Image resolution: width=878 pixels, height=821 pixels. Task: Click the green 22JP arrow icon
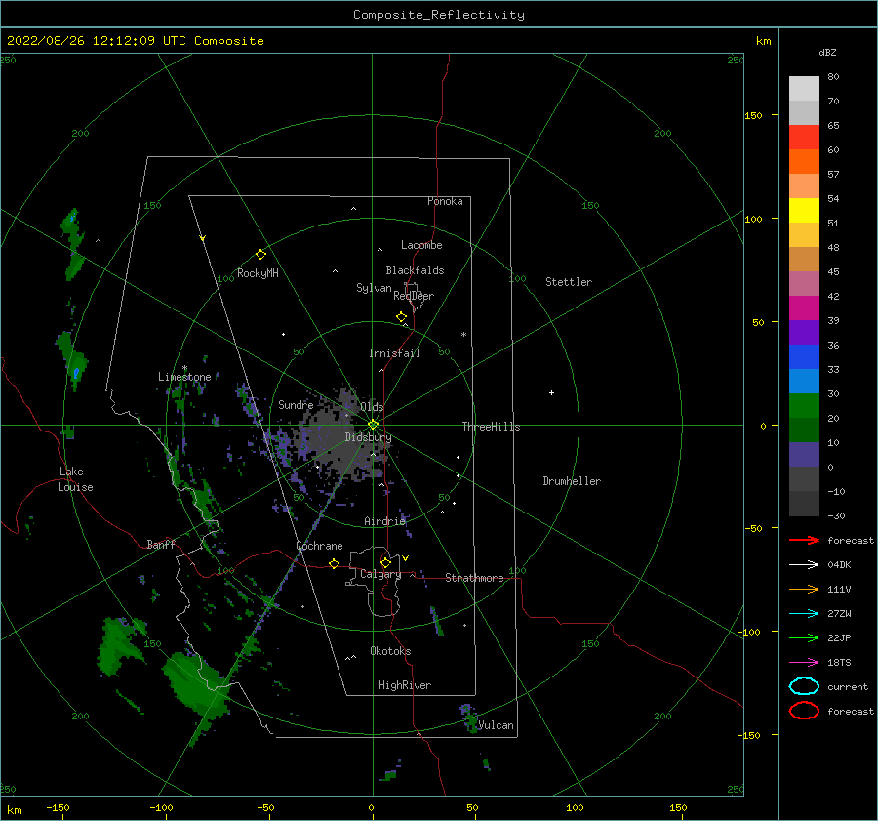[x=804, y=637]
